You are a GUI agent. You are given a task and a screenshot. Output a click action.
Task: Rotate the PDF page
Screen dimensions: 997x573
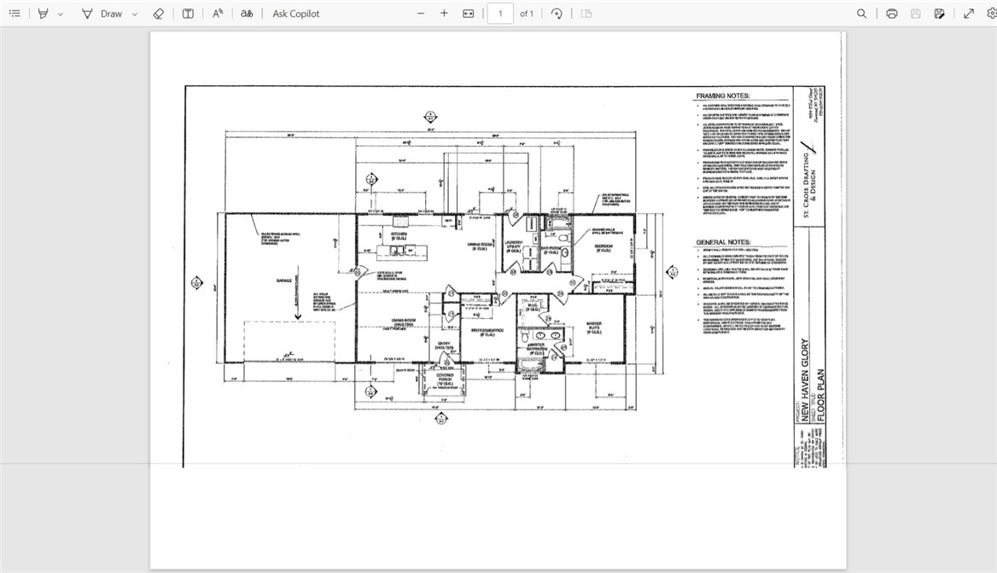coord(557,14)
